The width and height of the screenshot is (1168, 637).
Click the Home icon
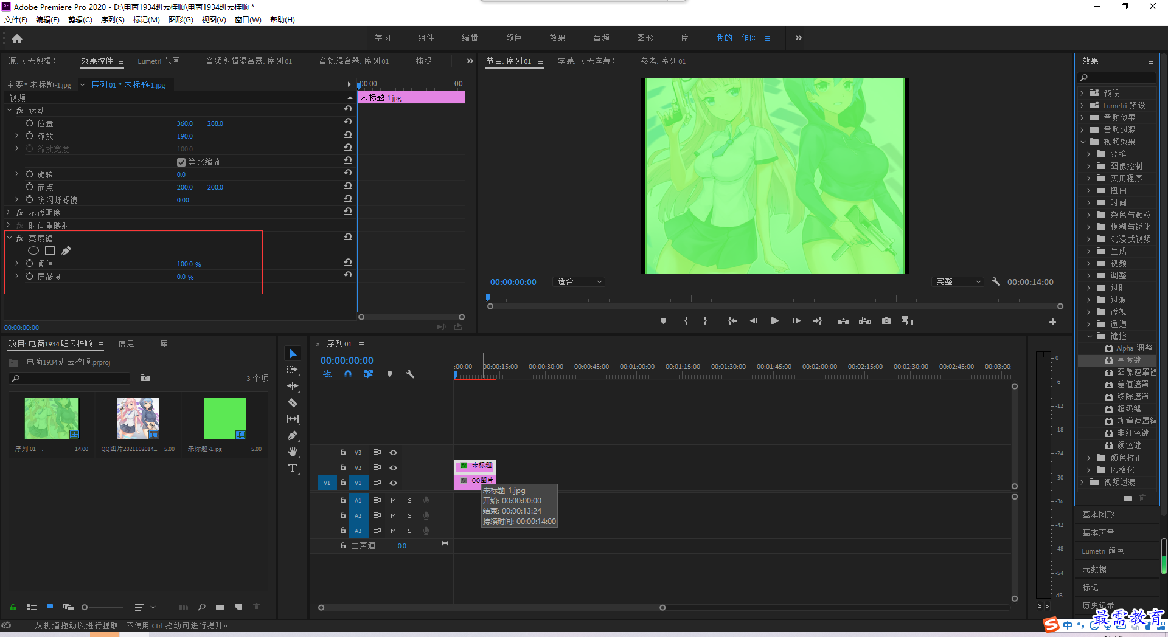coord(17,38)
